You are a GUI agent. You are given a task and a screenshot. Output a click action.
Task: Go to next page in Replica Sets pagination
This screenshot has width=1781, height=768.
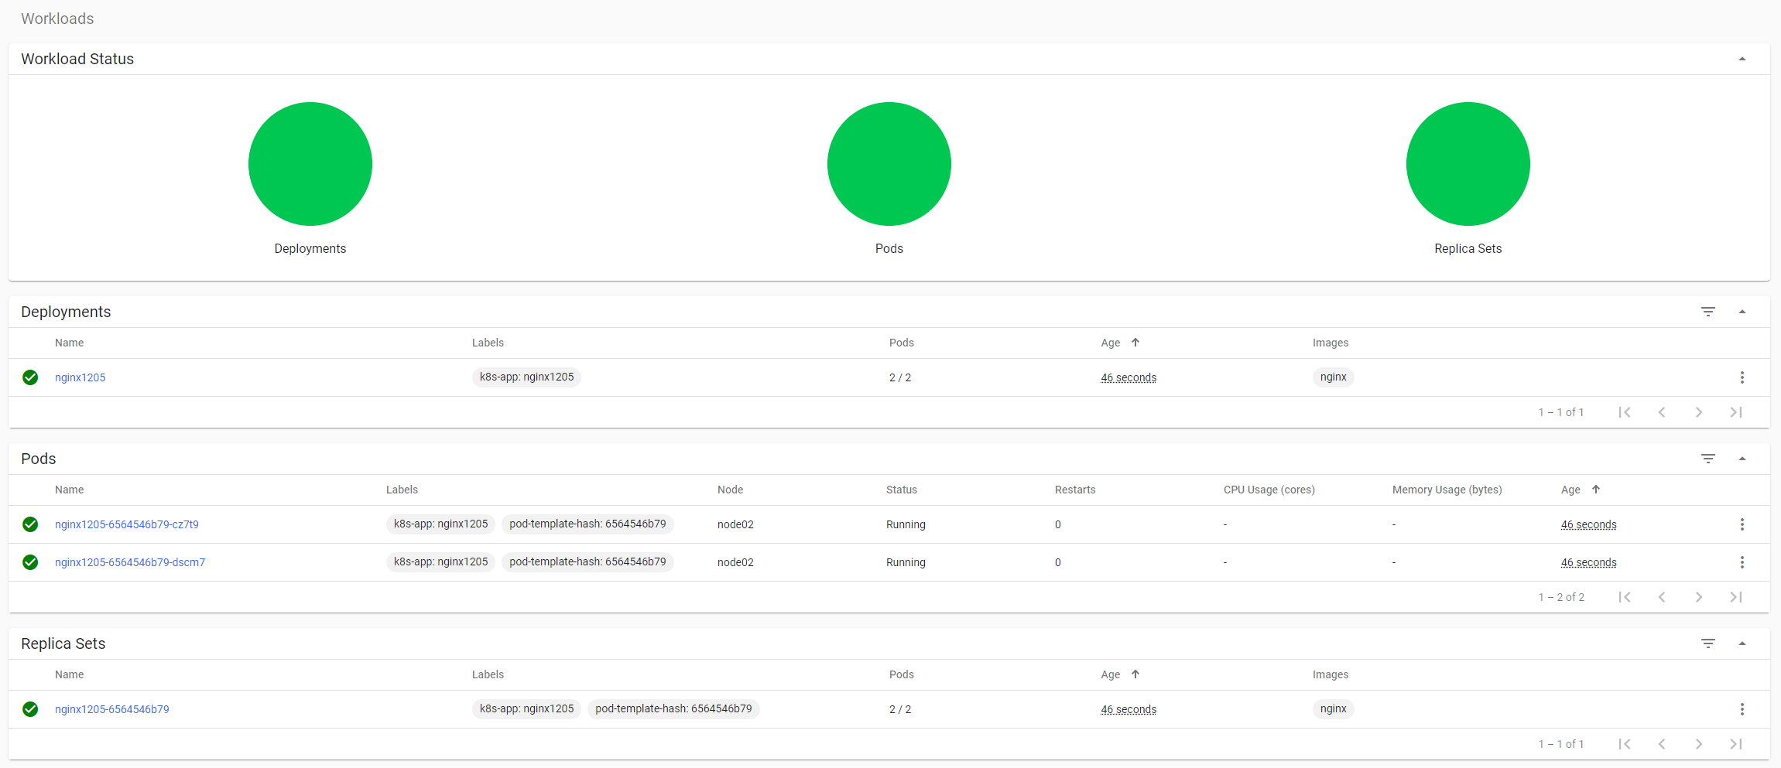(1699, 744)
